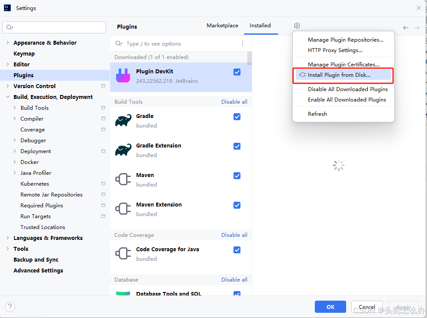This screenshot has height=318, width=427.
Task: Collapse Build, Execution, Deployment section
Action: click(8, 97)
